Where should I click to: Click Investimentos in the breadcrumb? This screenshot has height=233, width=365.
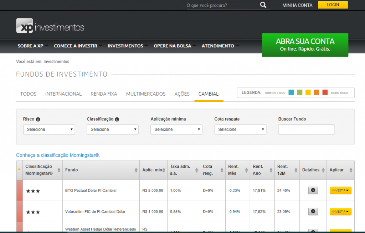pyautogui.click(x=56, y=61)
